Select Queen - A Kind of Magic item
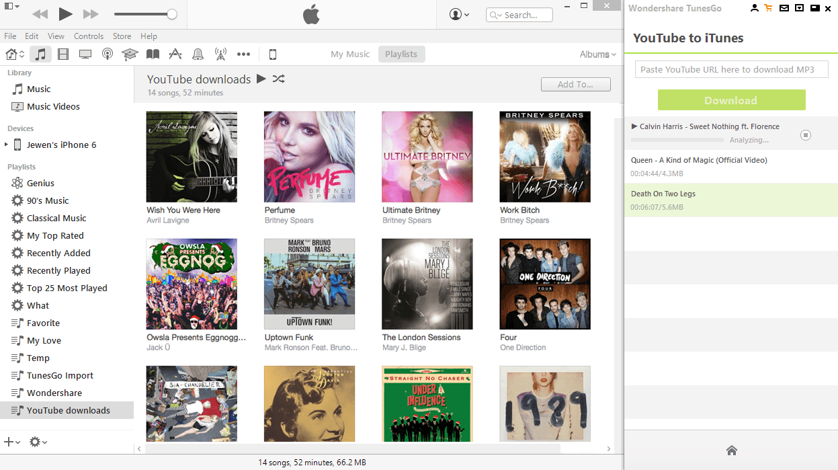The width and height of the screenshot is (838, 470). point(731,167)
